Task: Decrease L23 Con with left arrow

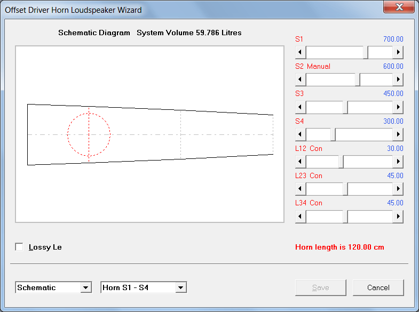Action: pyautogui.click(x=301, y=189)
